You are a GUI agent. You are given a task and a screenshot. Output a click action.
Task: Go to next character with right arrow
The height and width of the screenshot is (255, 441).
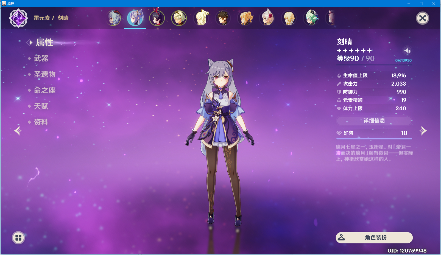pyautogui.click(x=423, y=131)
